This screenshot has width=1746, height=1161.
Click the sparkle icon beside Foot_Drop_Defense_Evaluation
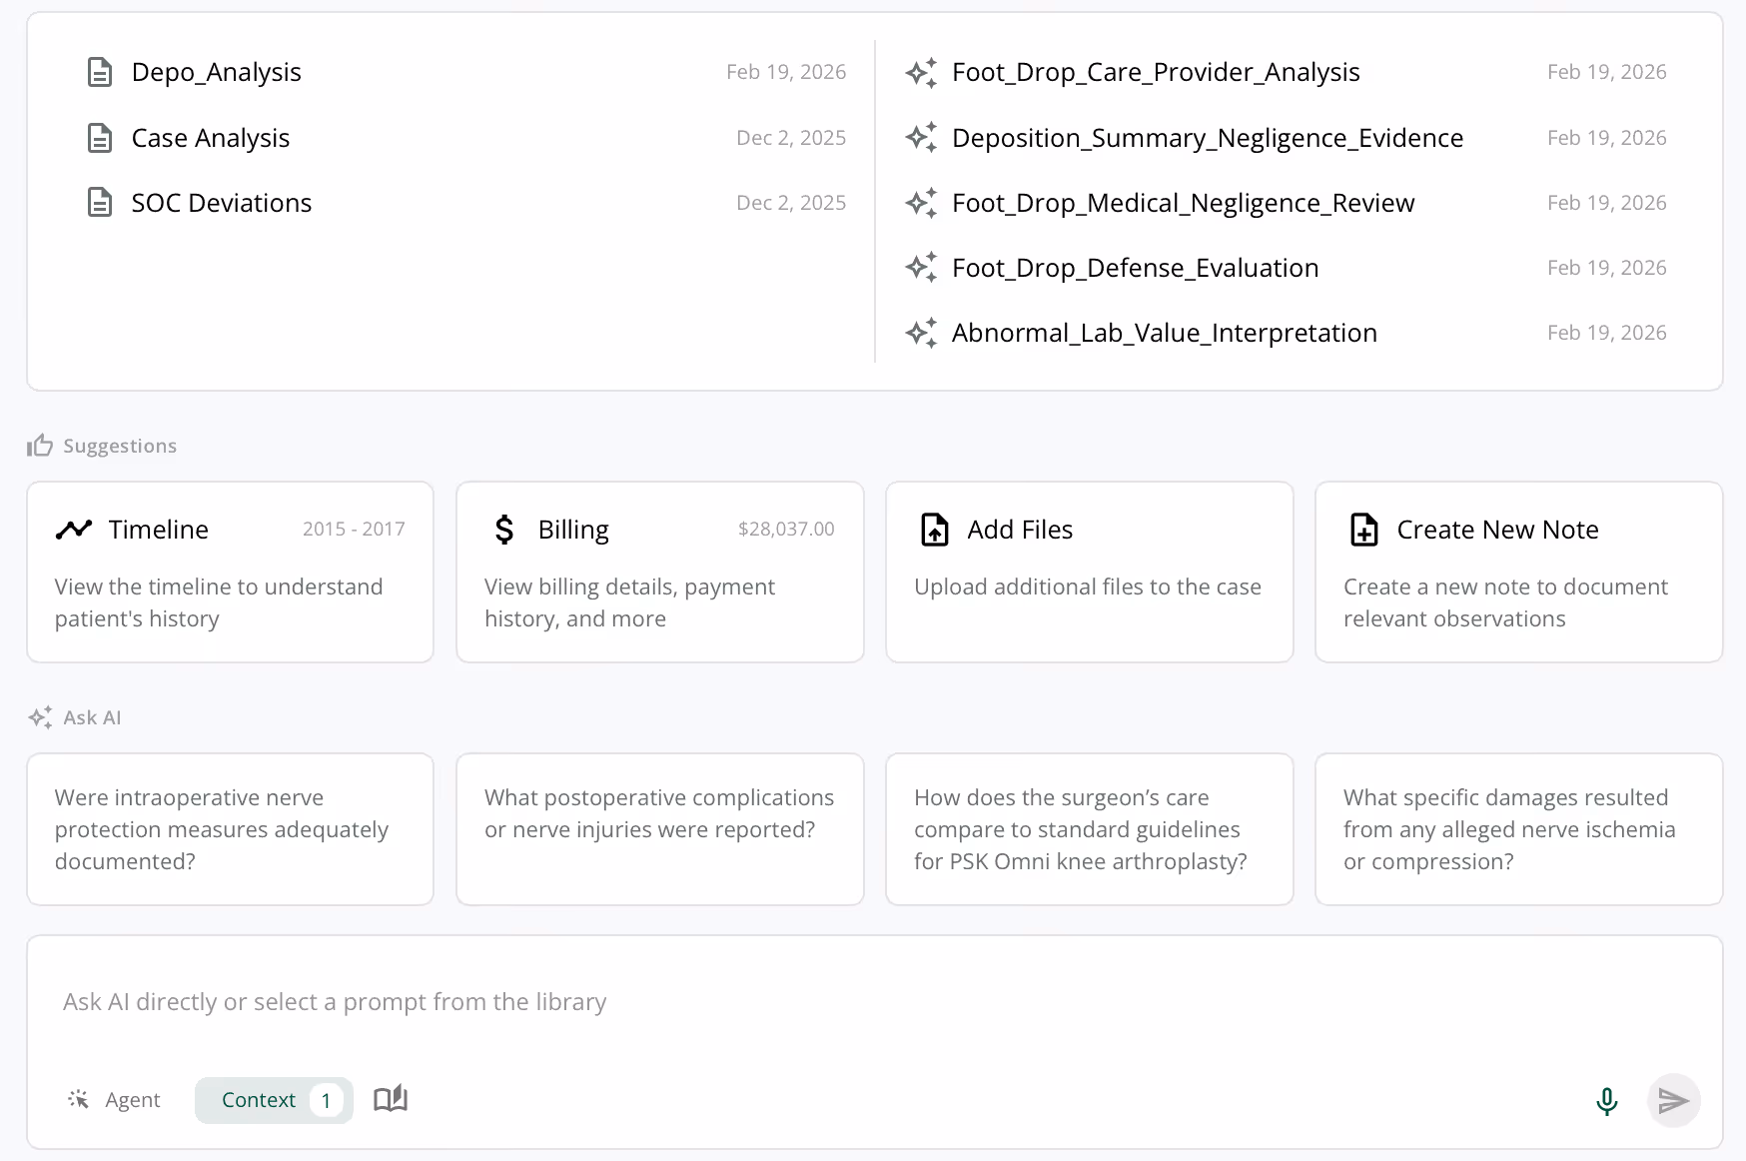921,267
